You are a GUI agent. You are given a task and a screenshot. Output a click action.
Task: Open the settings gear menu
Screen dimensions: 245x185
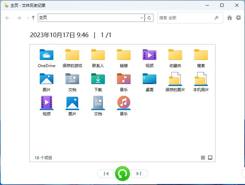click(238, 18)
